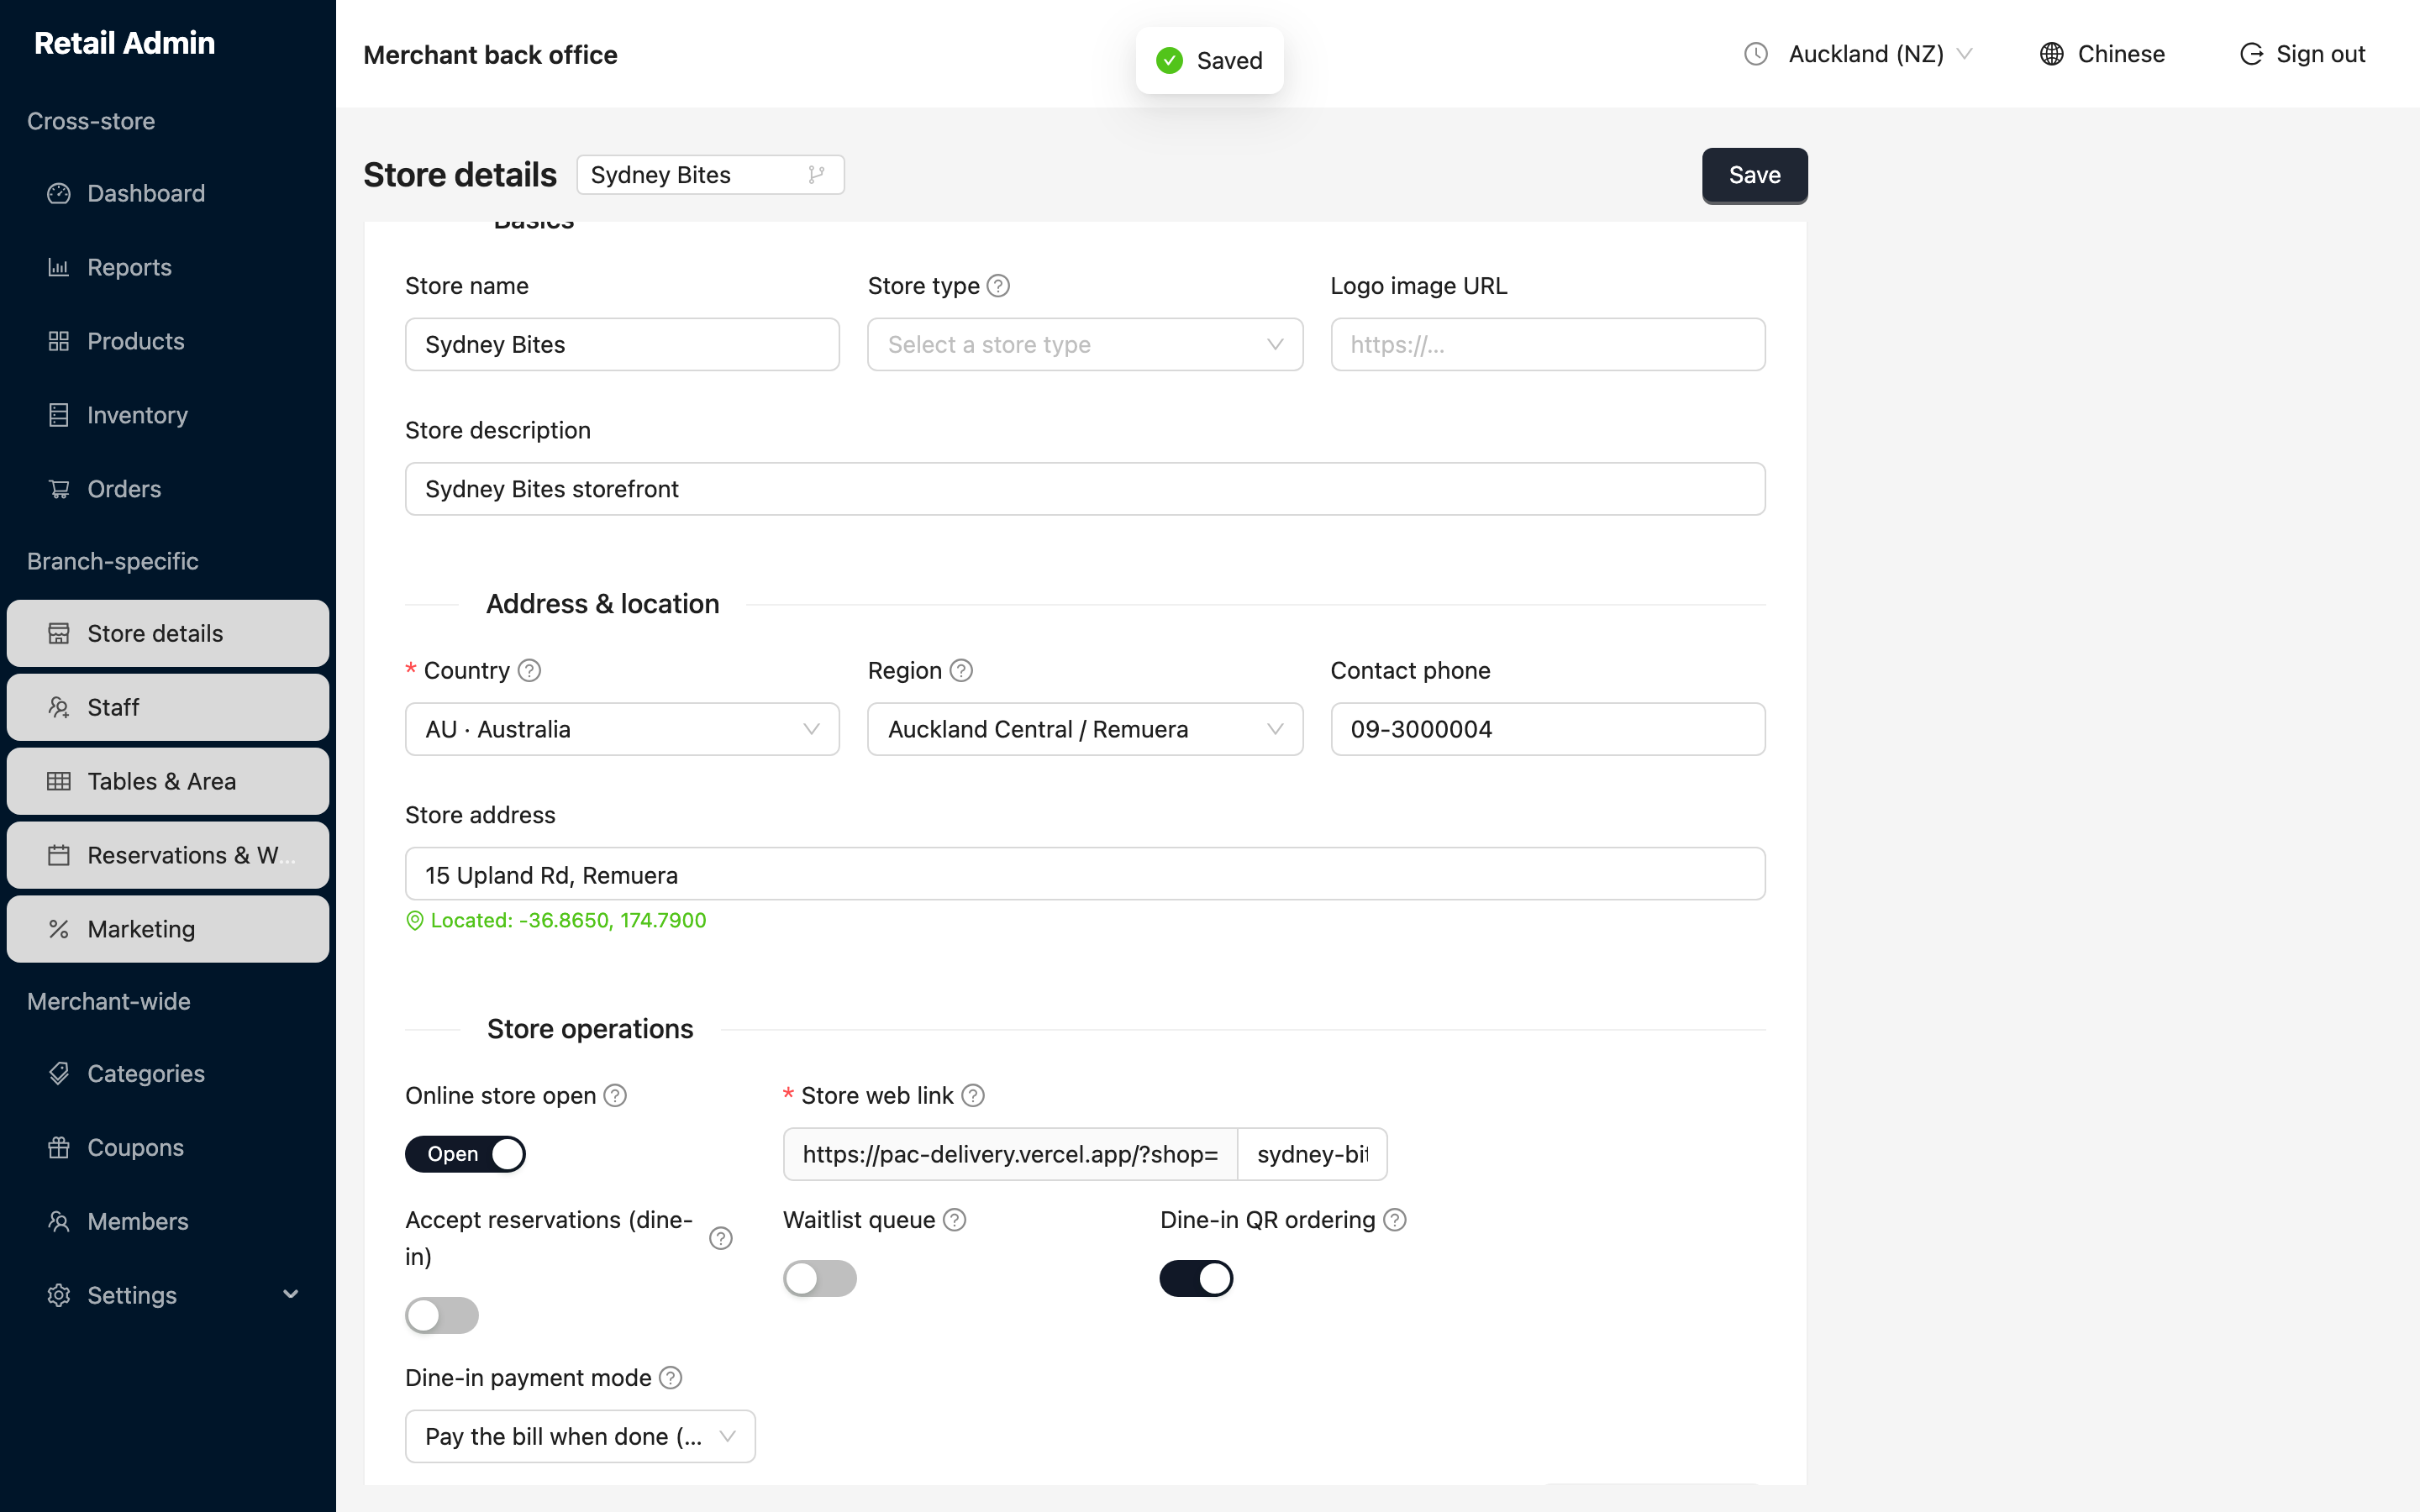Click the Save button
This screenshot has width=2420, height=1512.
(1755, 175)
